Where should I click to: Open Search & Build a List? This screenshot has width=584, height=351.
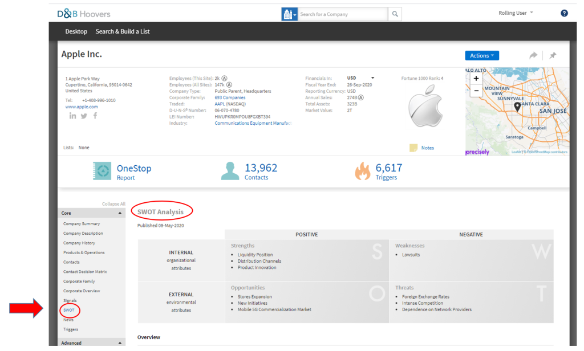coord(123,32)
